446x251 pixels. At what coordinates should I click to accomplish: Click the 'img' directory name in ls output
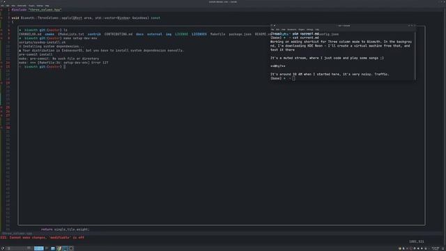click(169, 34)
